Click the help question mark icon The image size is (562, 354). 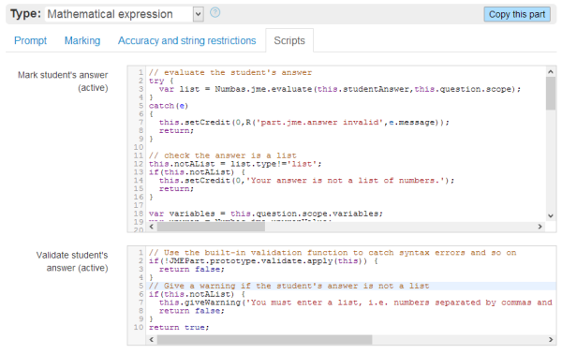coord(215,13)
